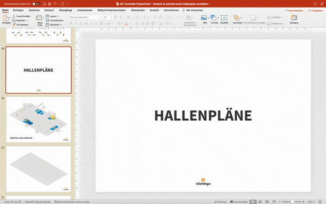Open the Abschnitt dropdown
326x204 pixels.
54,24
